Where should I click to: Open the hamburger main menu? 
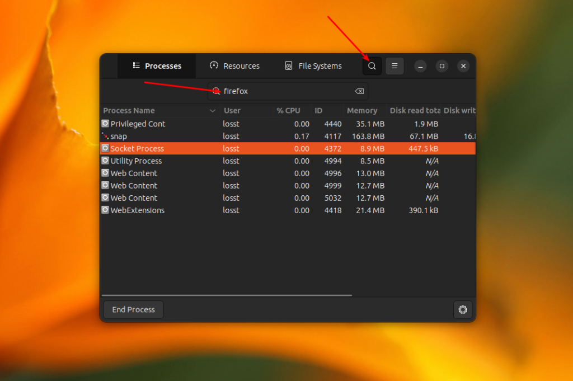pyautogui.click(x=394, y=66)
